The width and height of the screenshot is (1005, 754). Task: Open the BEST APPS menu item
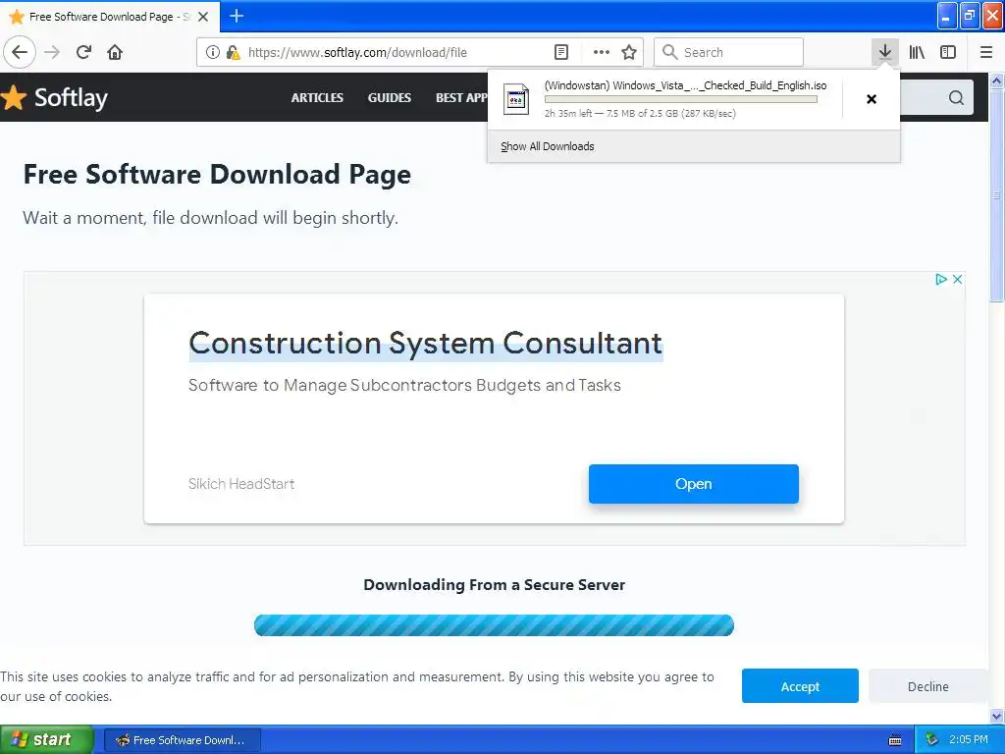click(x=461, y=97)
